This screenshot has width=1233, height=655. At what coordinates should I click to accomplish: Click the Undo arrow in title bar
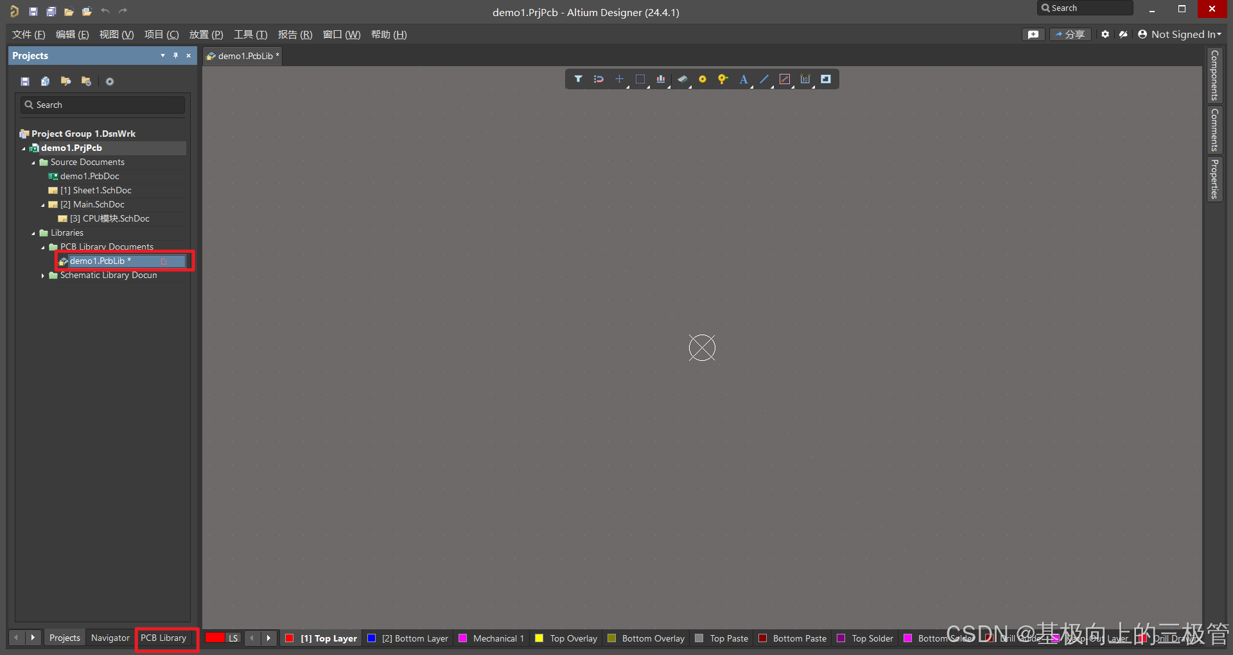point(105,11)
